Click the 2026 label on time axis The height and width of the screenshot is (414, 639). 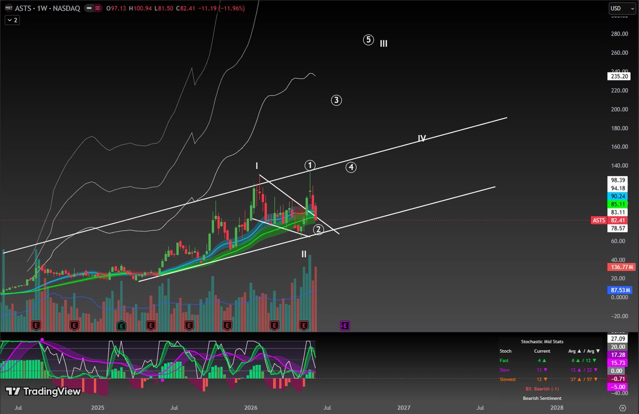coord(250,408)
